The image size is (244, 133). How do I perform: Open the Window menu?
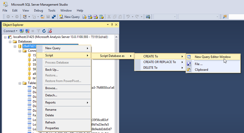pyautogui.click(x=66, y=11)
